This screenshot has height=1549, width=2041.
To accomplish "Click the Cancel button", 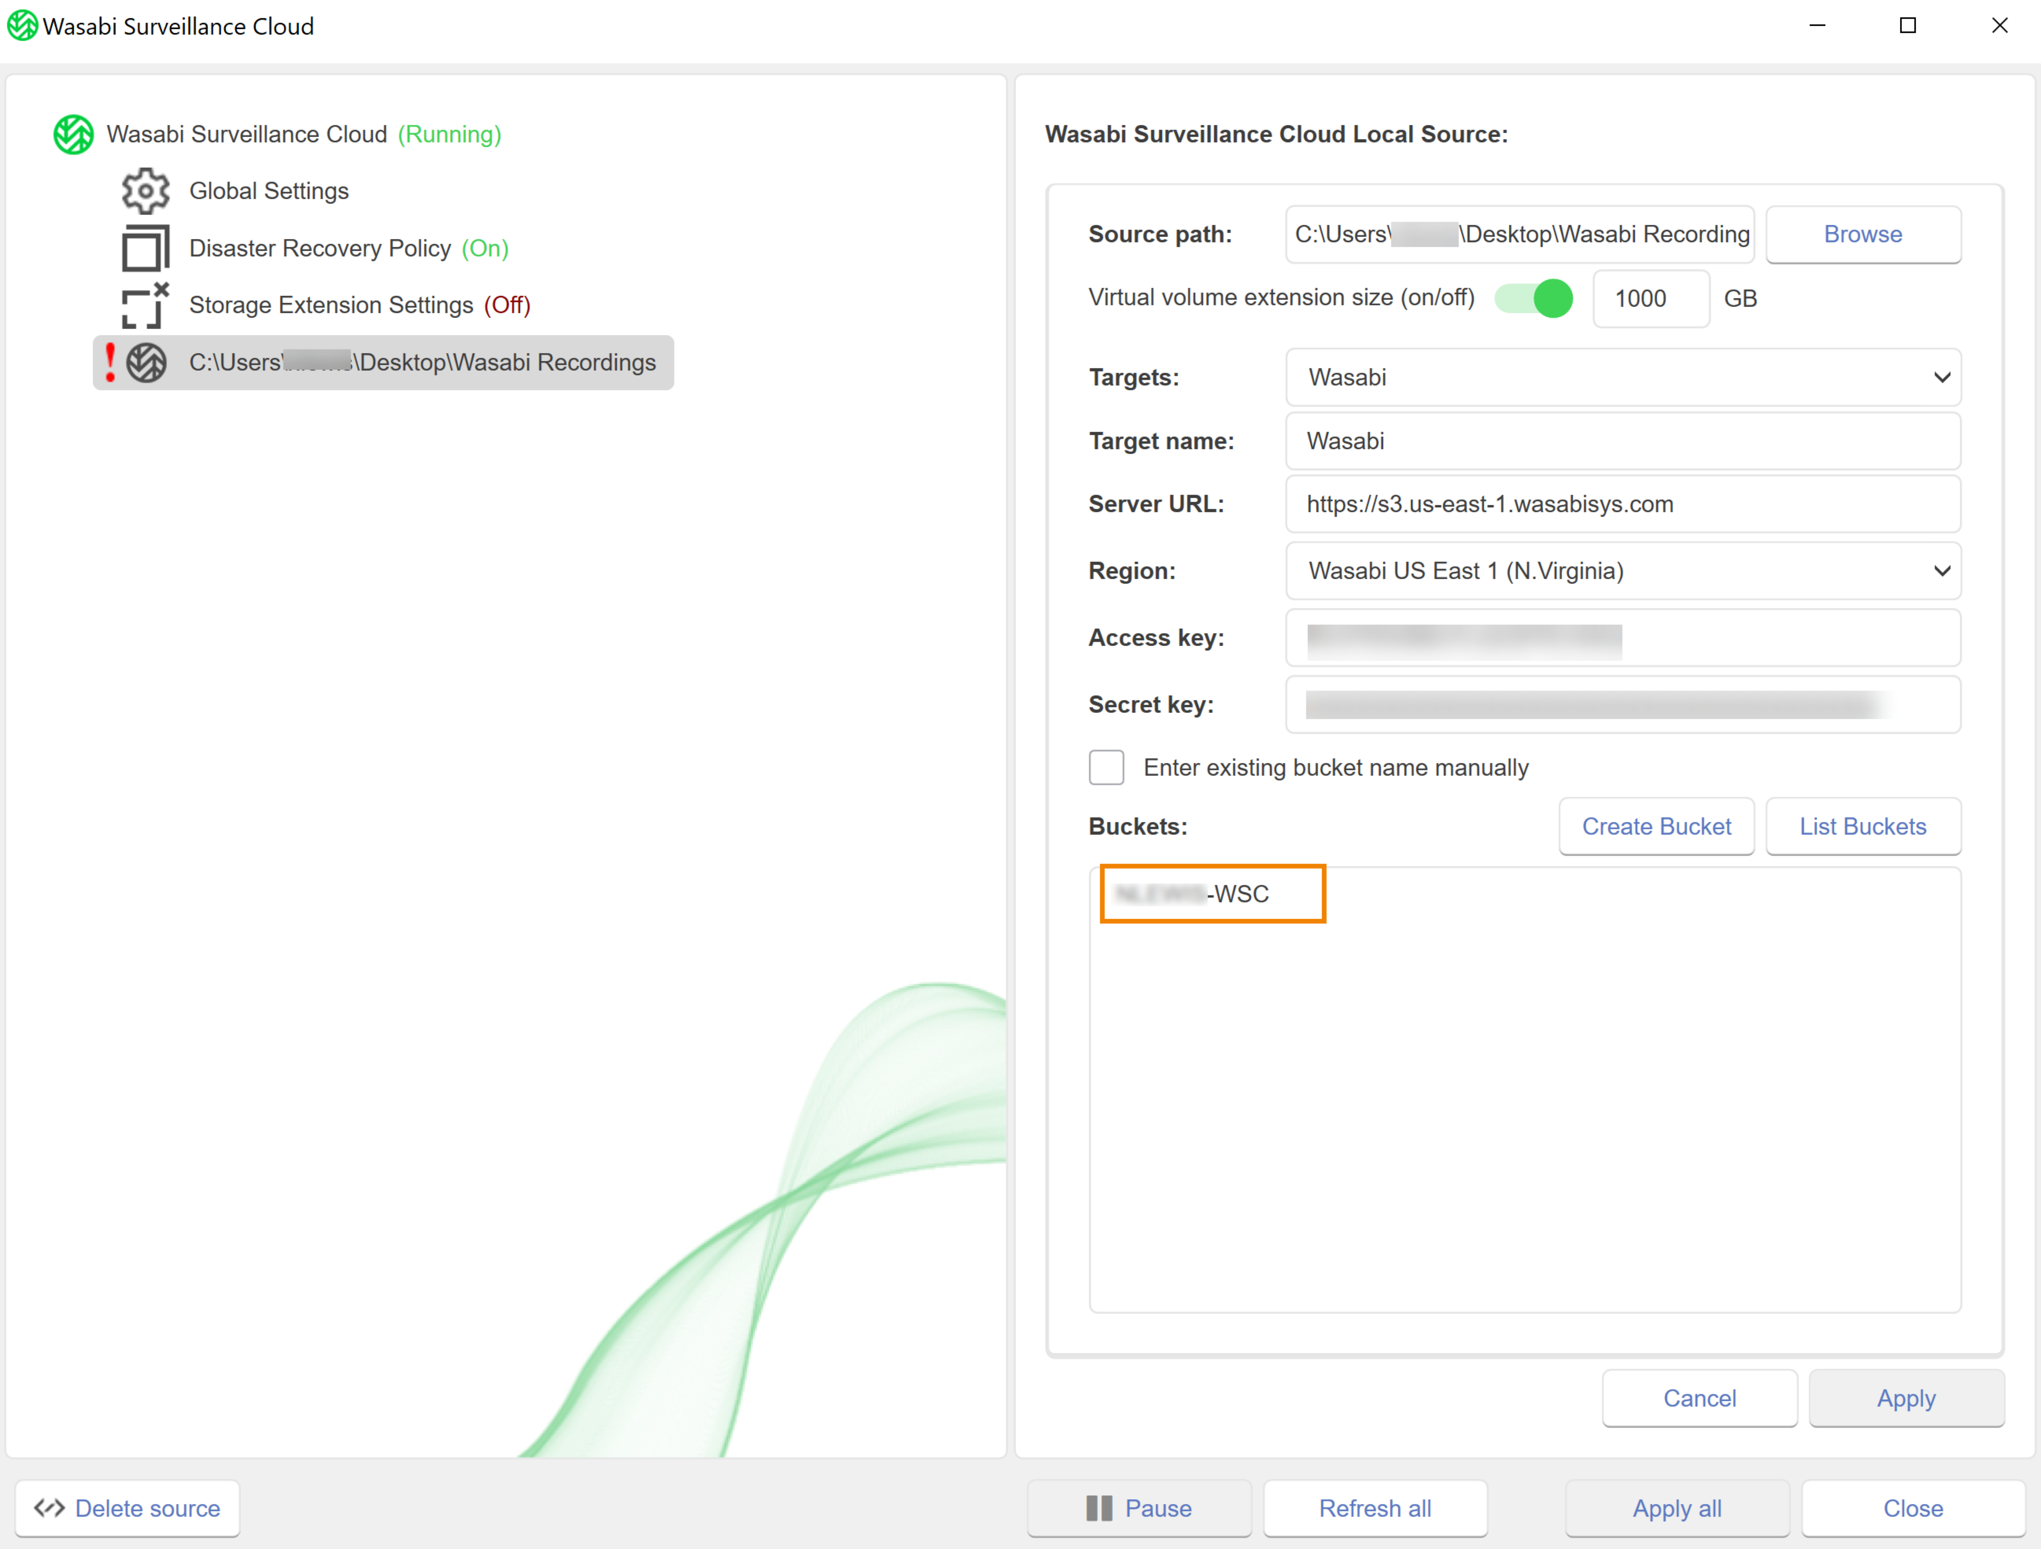I will coord(1700,1399).
